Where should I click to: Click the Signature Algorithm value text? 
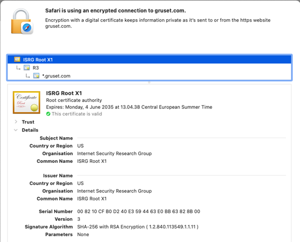[x=138, y=227]
